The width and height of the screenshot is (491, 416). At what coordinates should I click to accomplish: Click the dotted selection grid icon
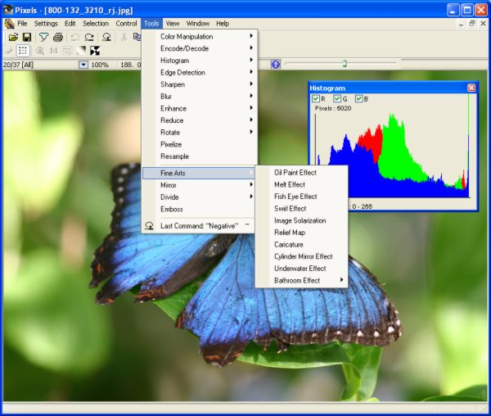(x=23, y=51)
